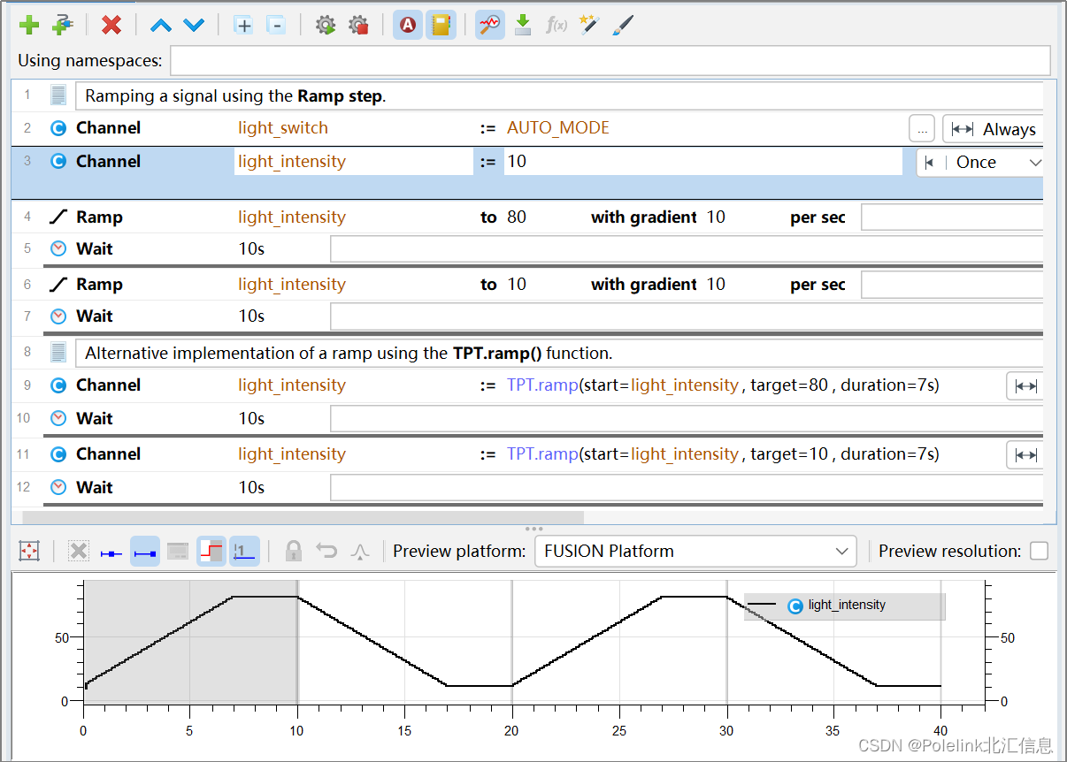Click the Wait 10s input box on row 5
Viewport: 1067px width, 762px height.
[687, 249]
